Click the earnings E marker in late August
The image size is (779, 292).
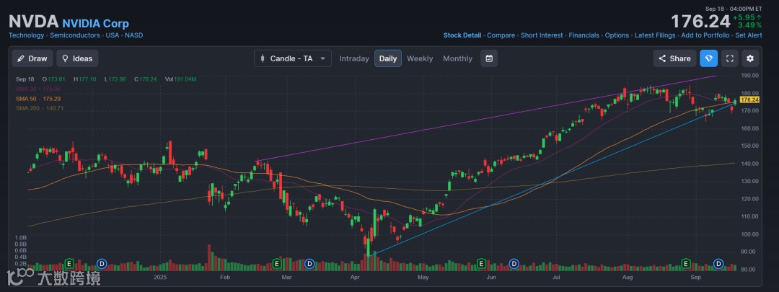686,263
